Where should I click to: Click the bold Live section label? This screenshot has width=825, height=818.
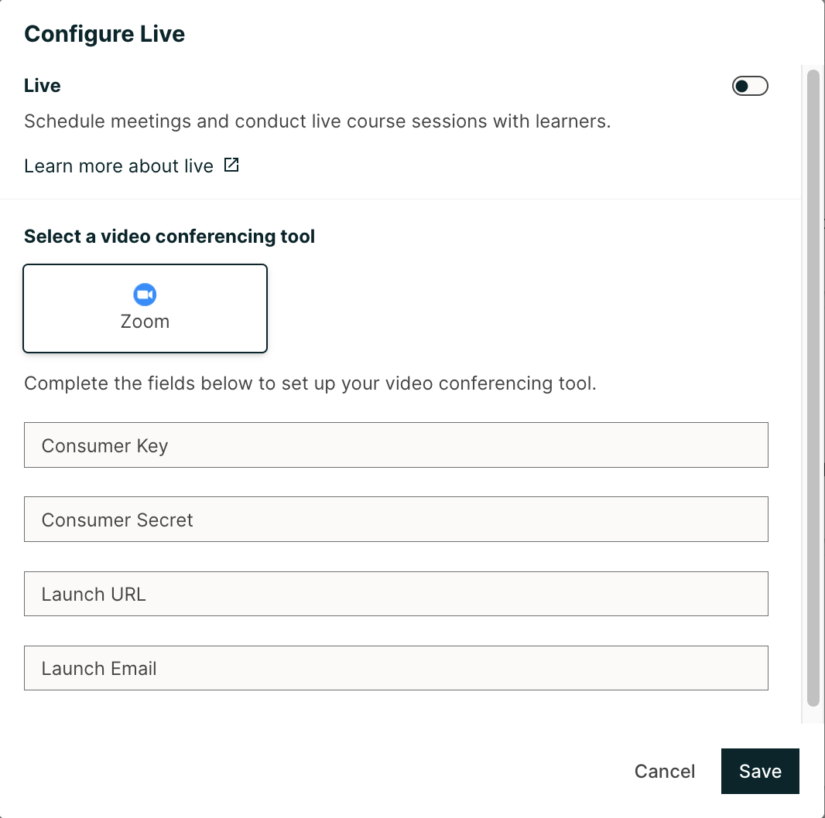(43, 86)
